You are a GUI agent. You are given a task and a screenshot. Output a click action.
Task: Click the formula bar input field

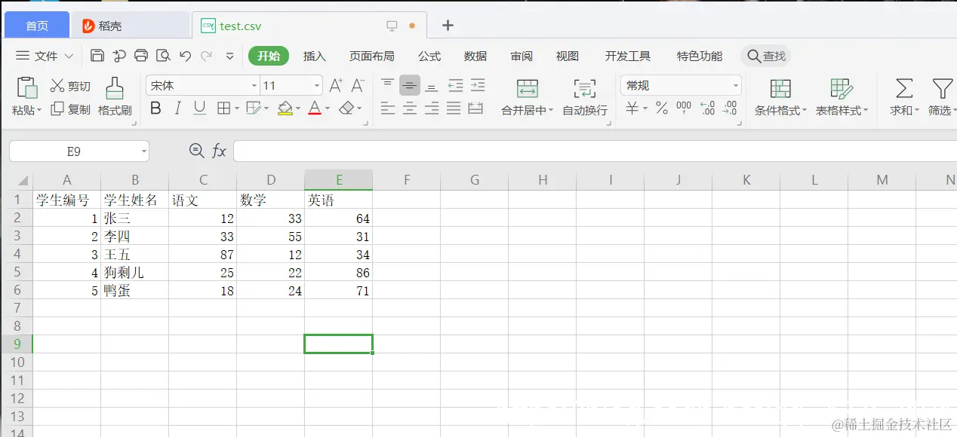595,151
